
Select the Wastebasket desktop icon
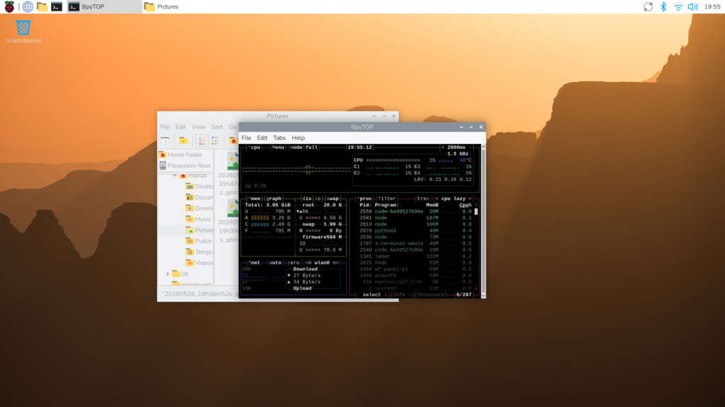coord(23,32)
